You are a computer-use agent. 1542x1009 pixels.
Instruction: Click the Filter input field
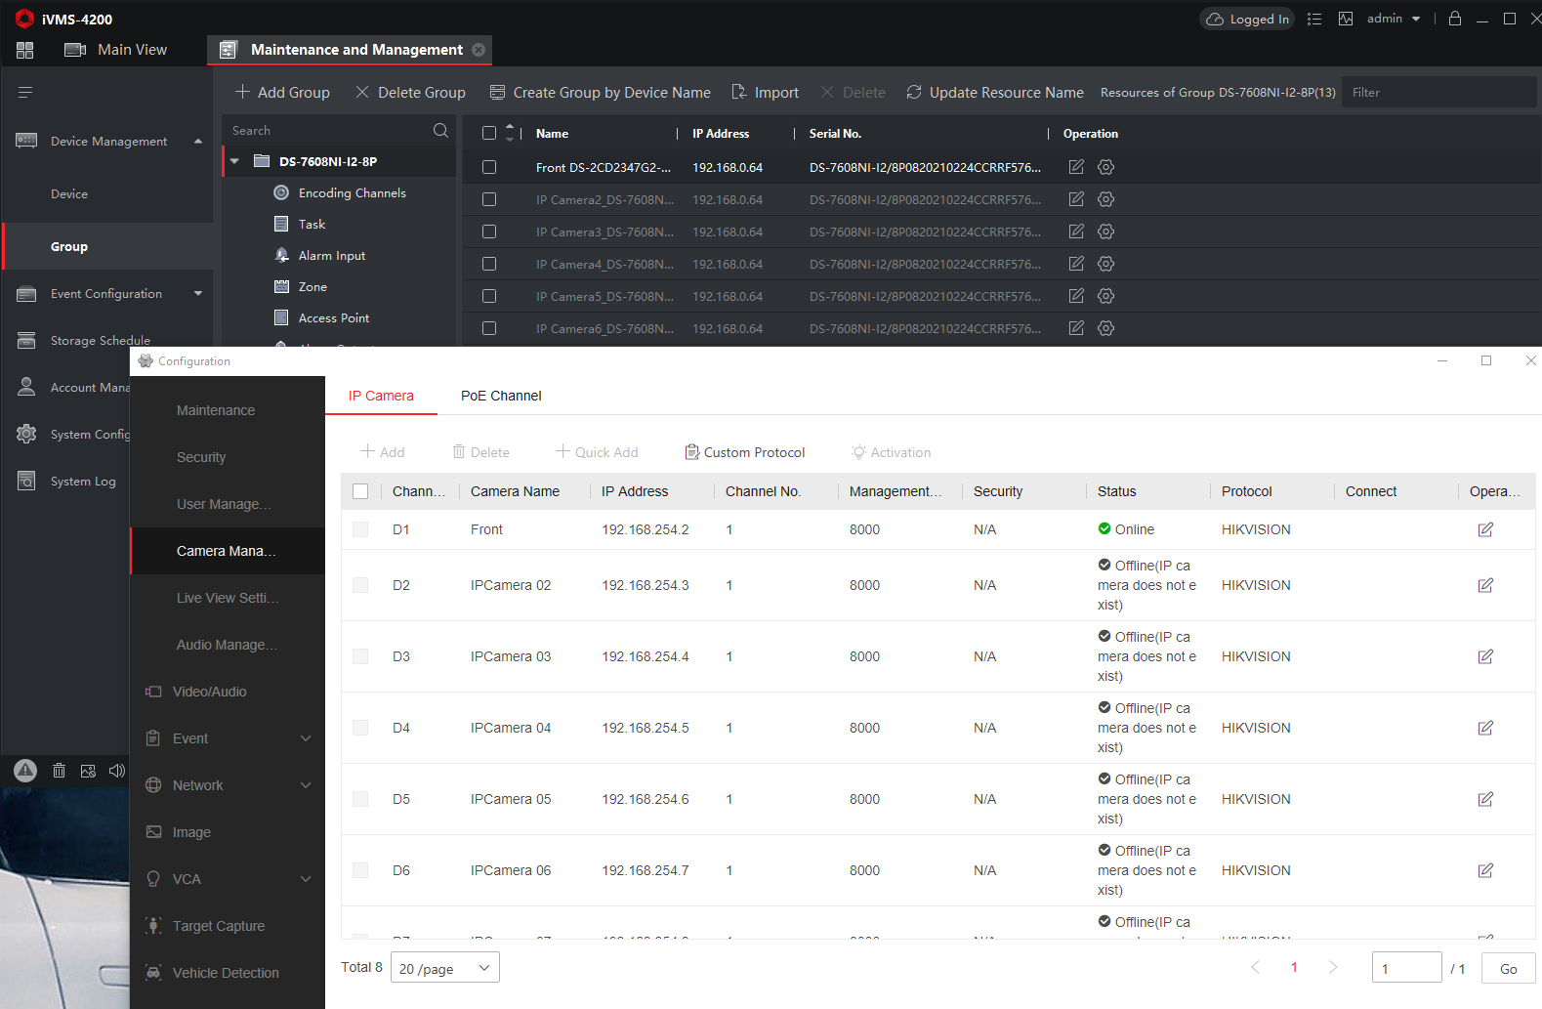(x=1438, y=93)
